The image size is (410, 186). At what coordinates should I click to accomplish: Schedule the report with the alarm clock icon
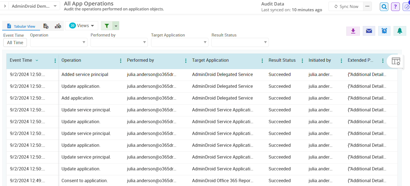384,31
